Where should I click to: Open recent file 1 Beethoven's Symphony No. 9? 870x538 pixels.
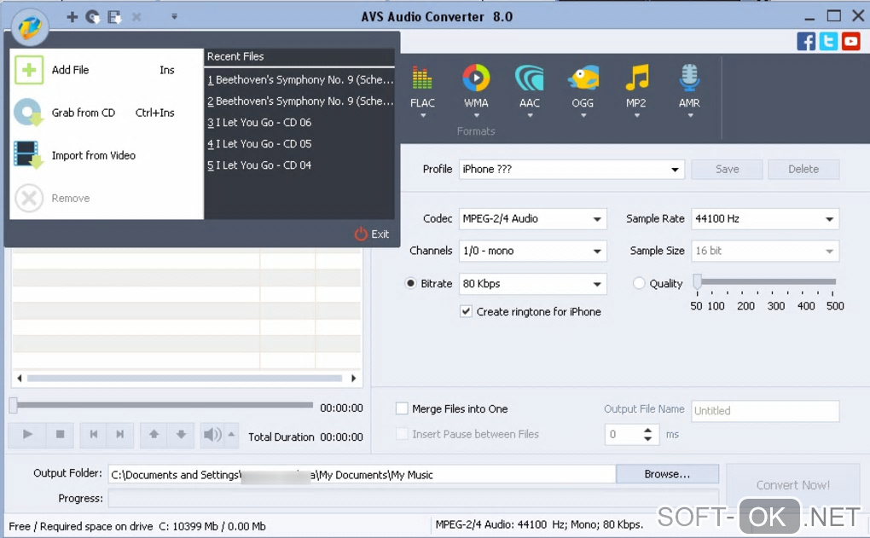(300, 80)
